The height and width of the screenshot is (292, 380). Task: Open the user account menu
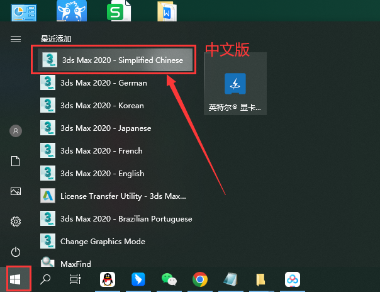coord(16,131)
